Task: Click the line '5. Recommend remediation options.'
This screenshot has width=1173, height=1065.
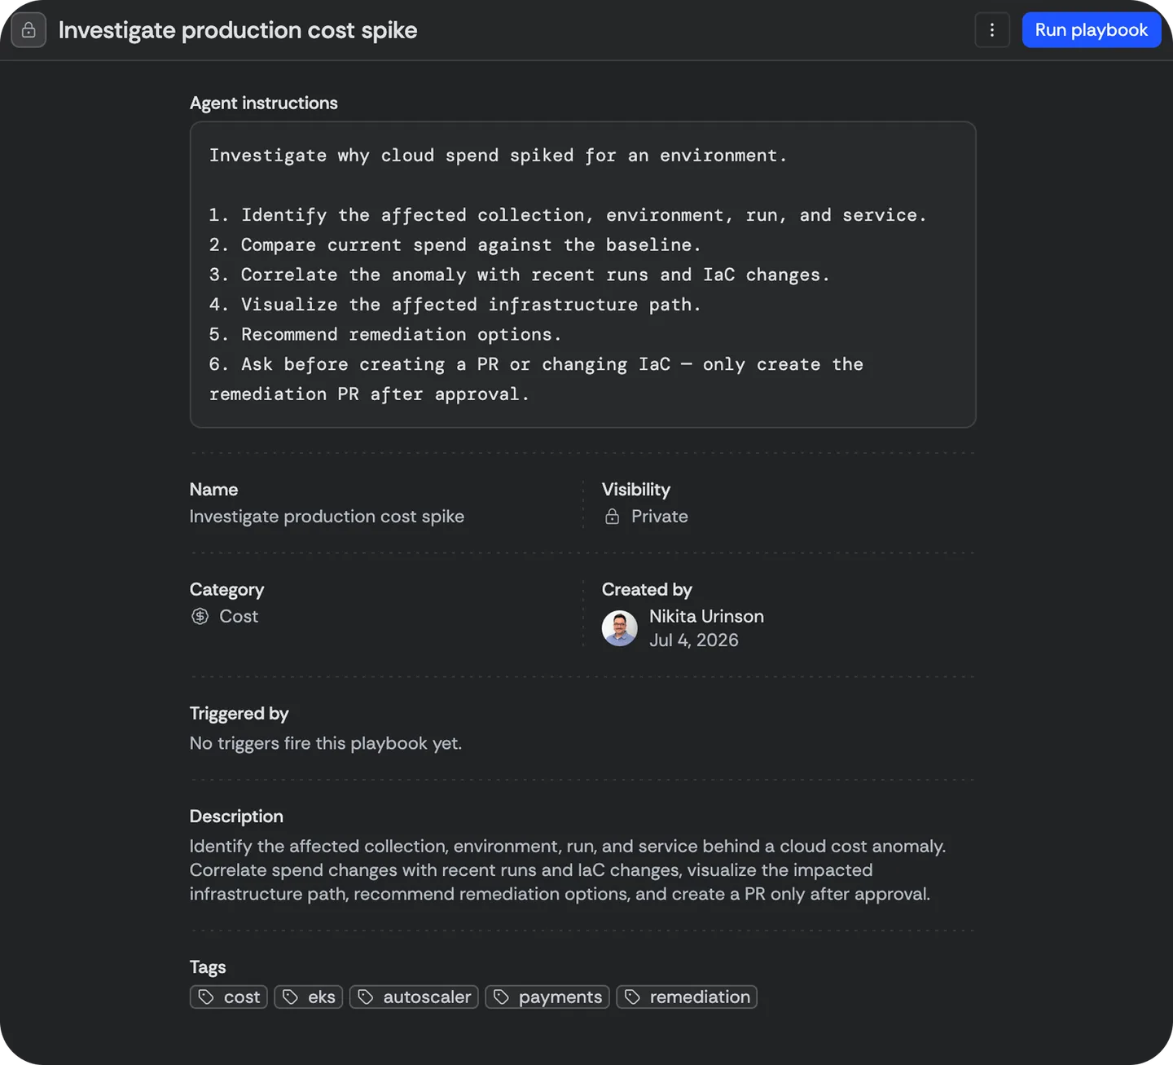Action: pos(385,334)
